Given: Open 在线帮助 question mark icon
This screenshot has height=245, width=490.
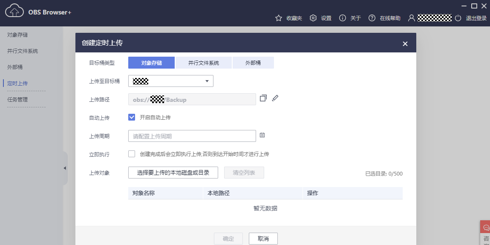Looking at the screenshot, I should coord(372,18).
